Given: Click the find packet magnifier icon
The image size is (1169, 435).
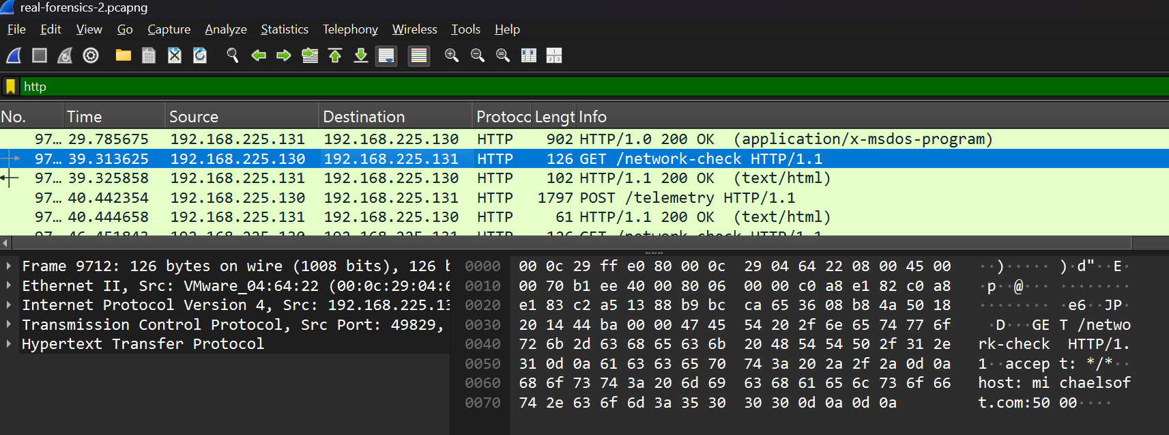Looking at the screenshot, I should point(233,55).
